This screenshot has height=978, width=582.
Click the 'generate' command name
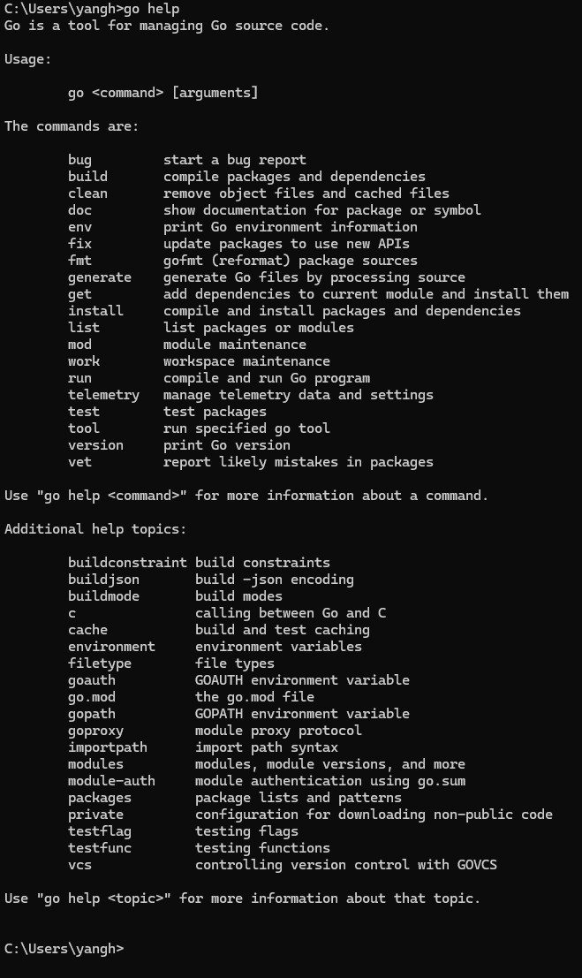[99, 277]
